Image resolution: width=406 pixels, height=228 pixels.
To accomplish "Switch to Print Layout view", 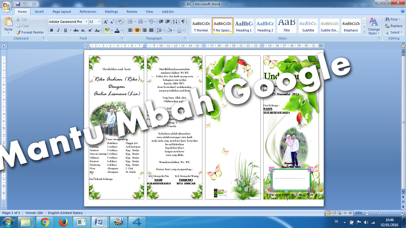I will point(329,213).
